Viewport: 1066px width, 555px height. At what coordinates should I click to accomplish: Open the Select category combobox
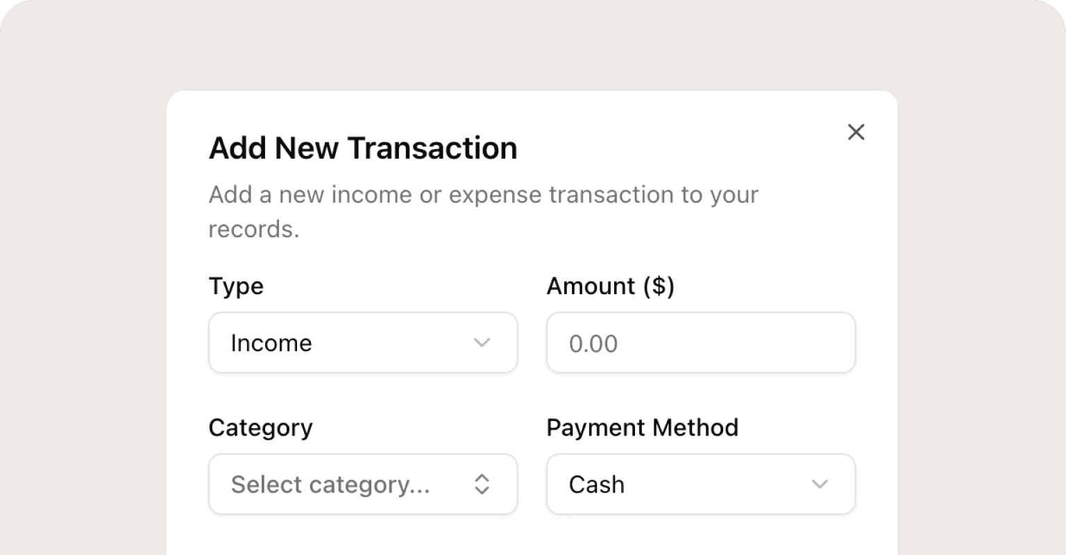(362, 484)
